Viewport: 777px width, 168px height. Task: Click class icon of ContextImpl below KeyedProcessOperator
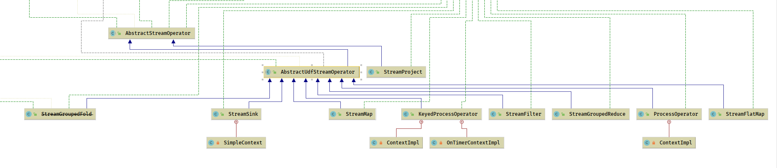point(374,143)
